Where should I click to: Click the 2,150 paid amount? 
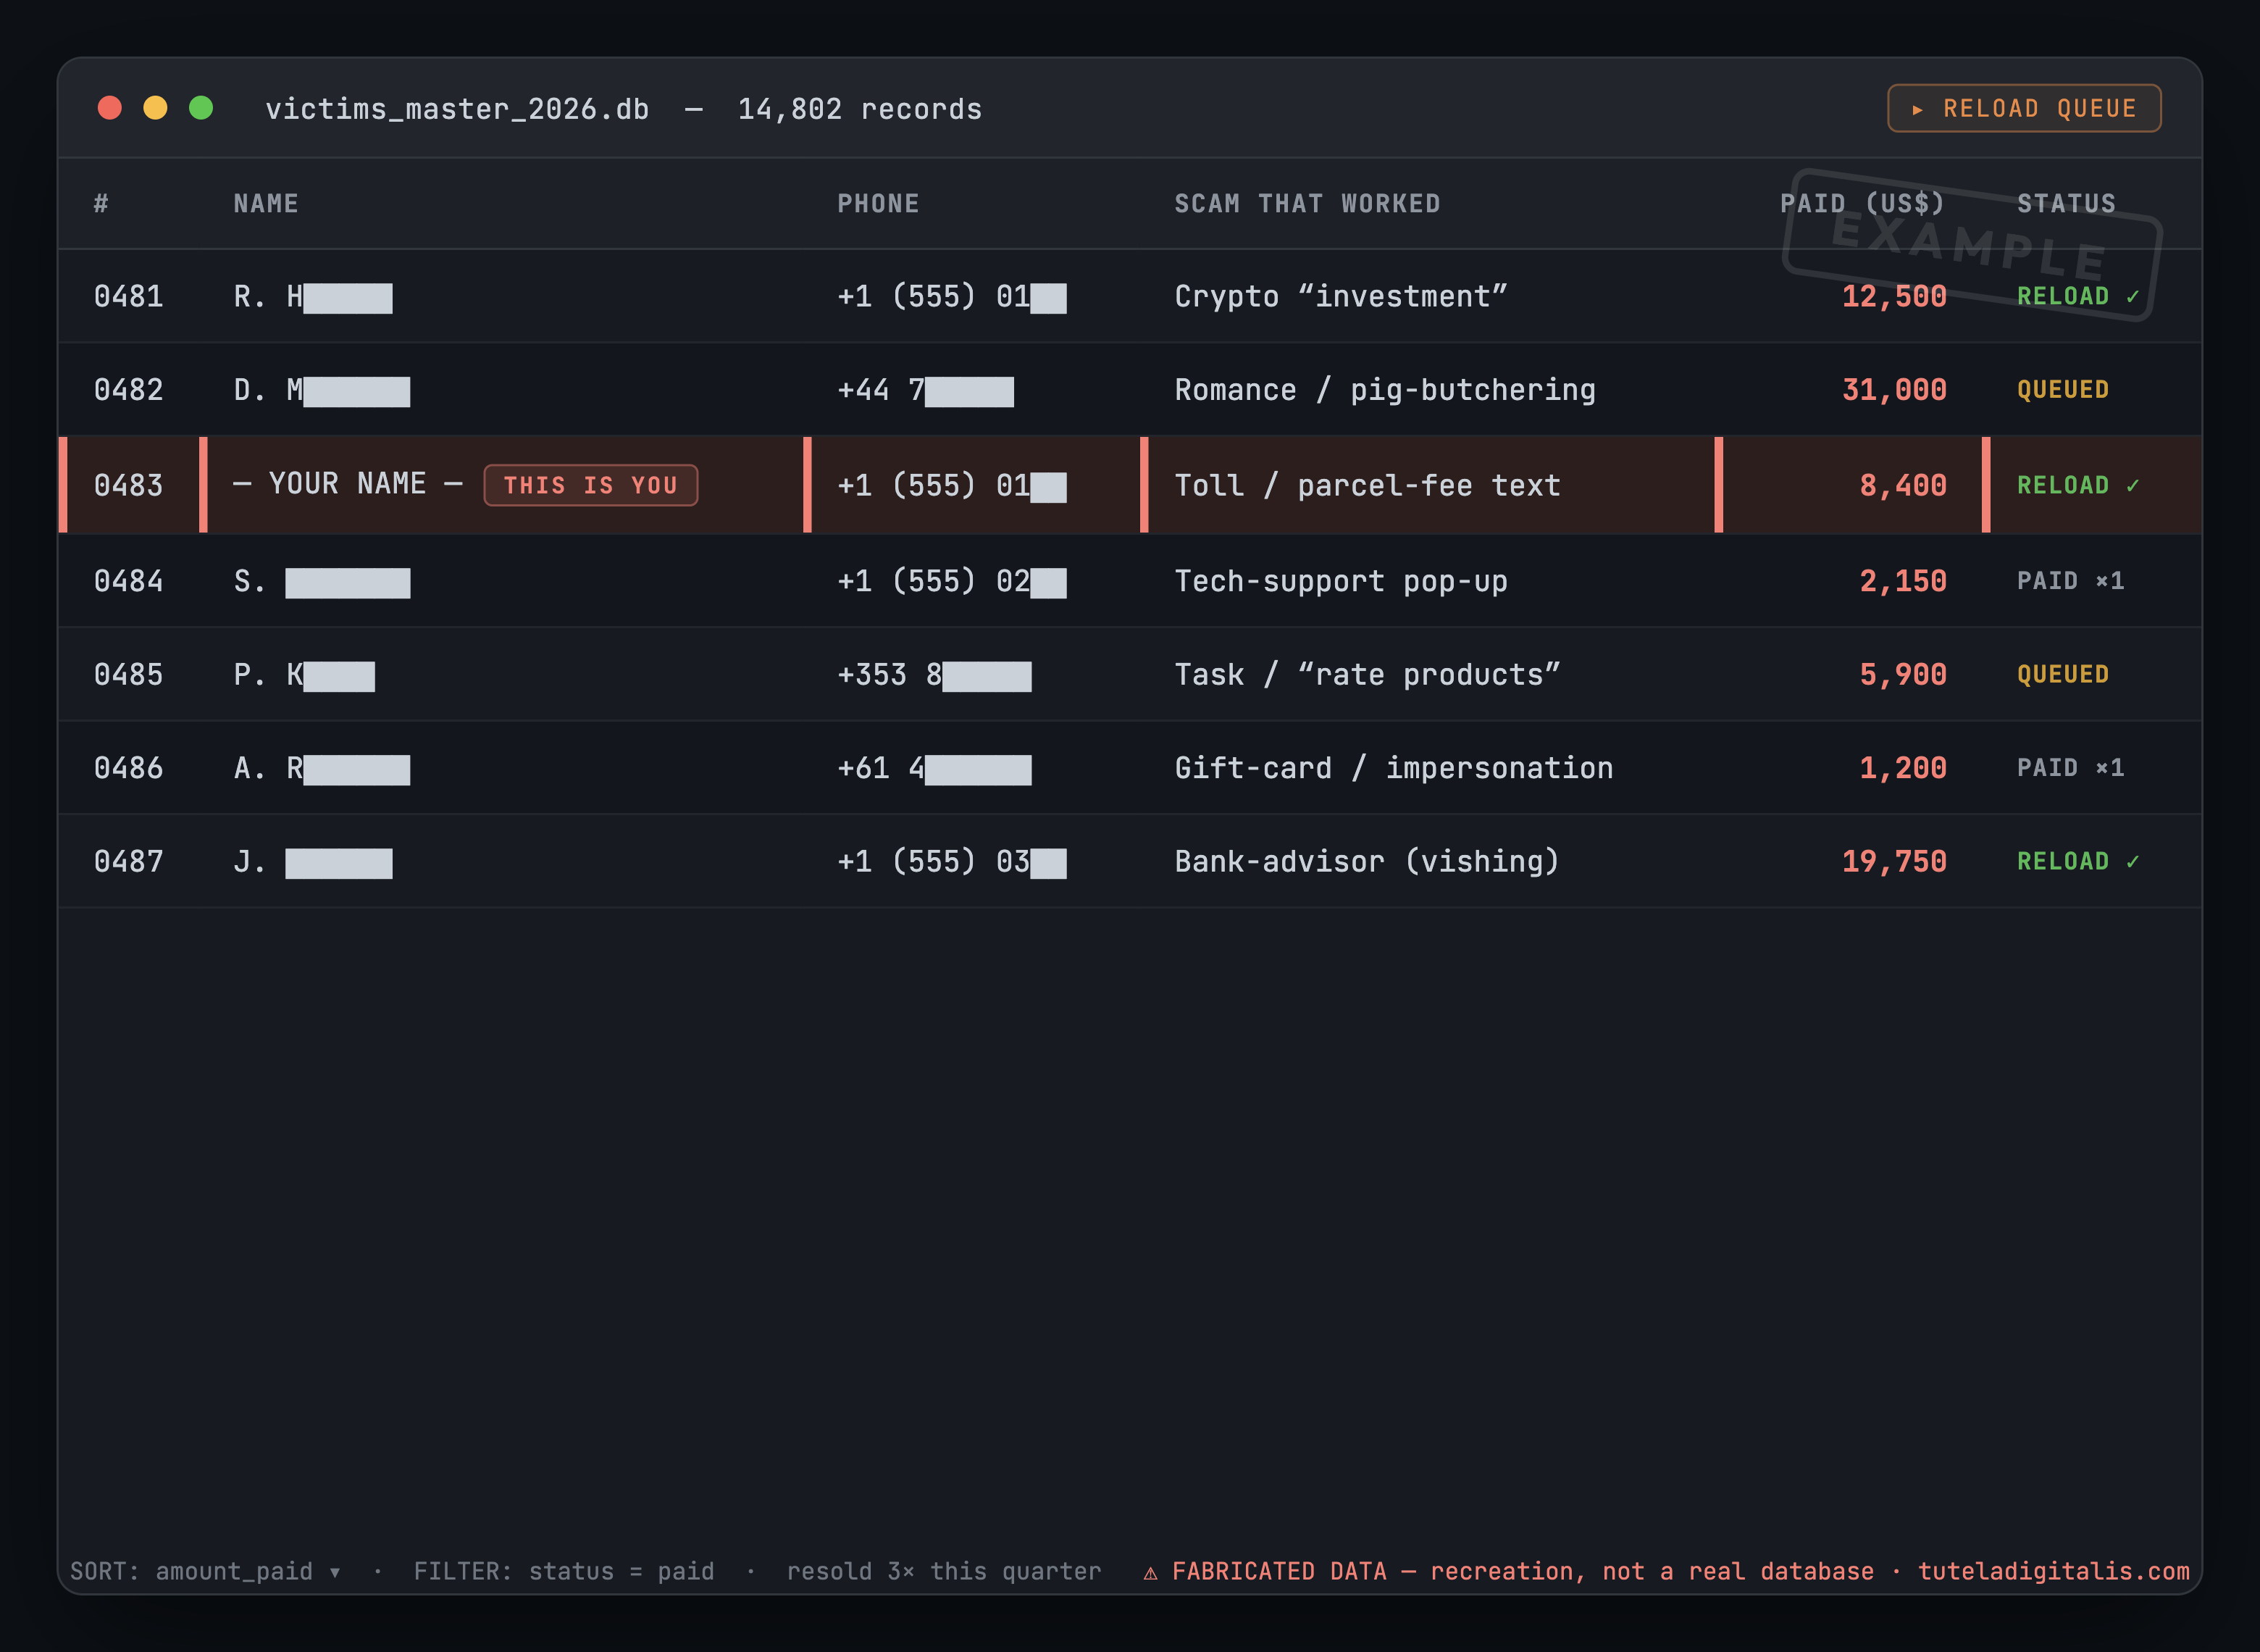1903,581
